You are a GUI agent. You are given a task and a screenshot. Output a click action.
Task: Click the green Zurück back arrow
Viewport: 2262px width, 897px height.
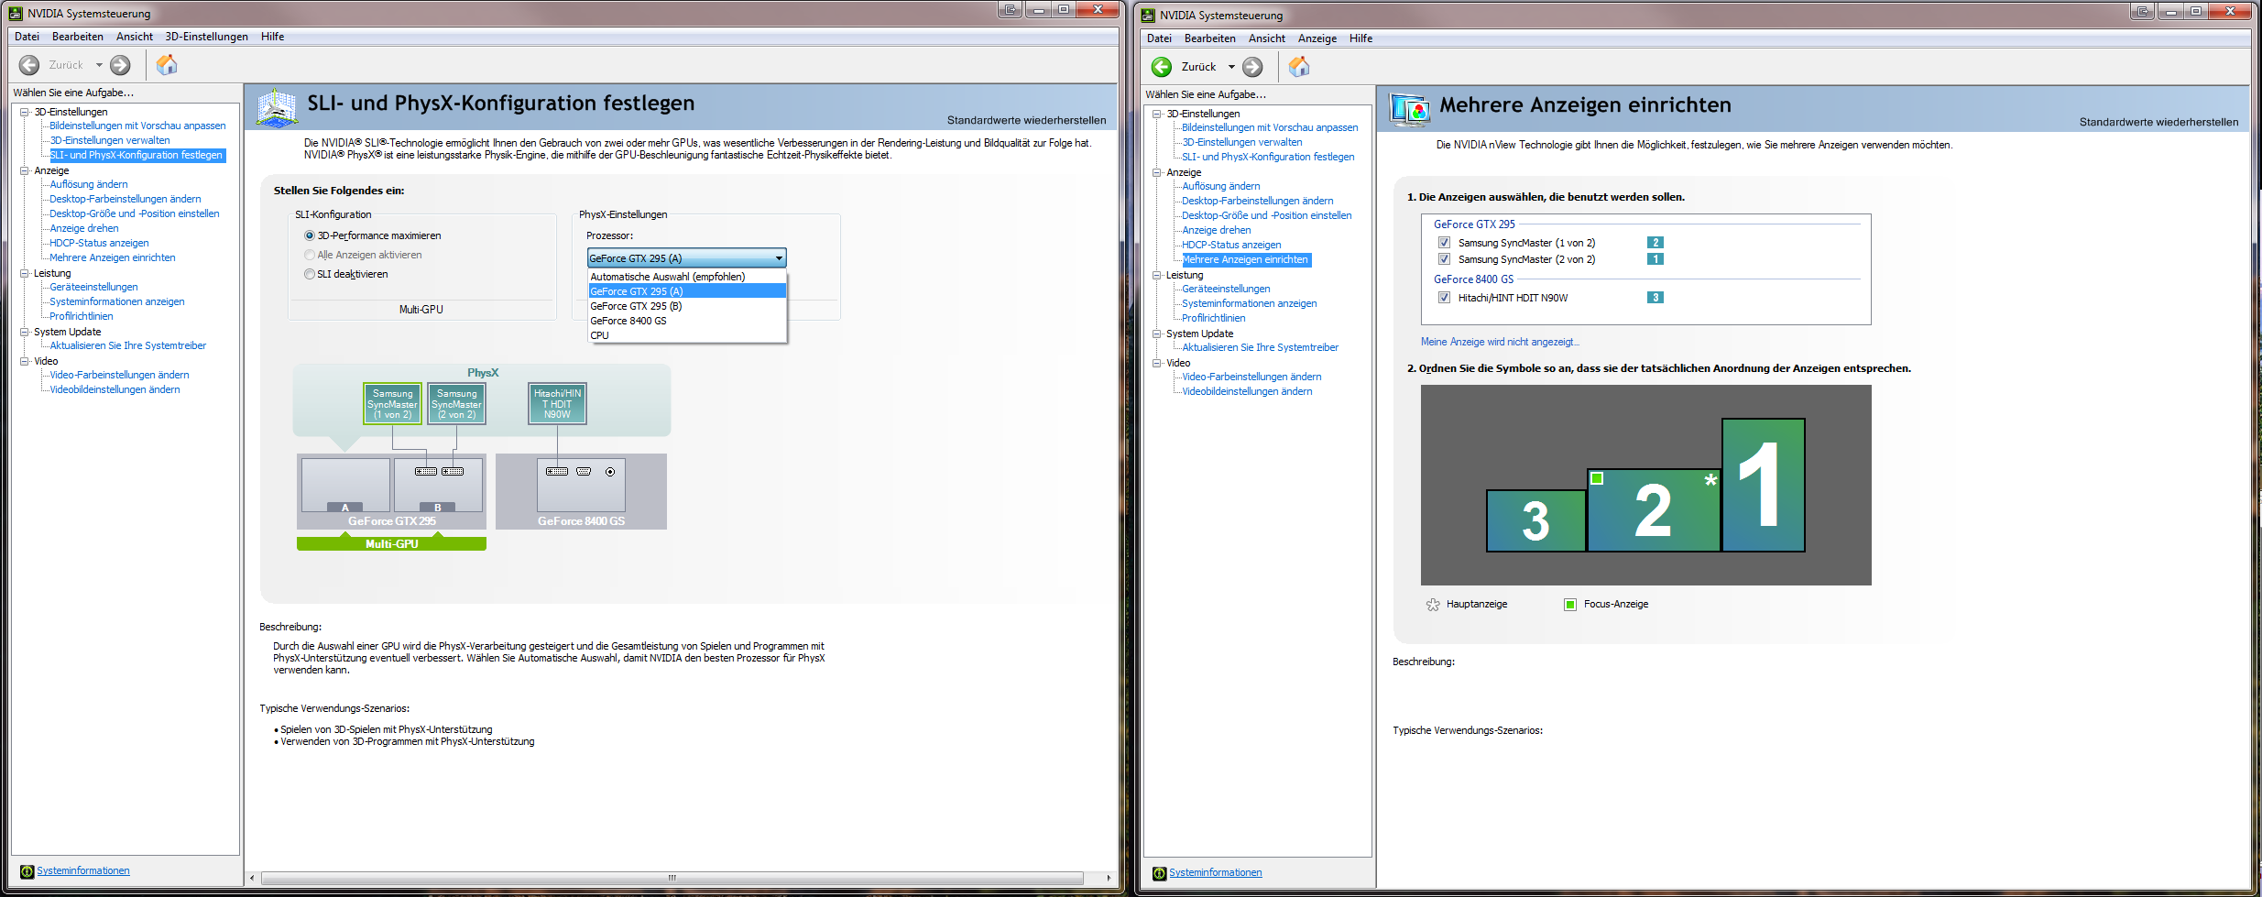coord(1162,67)
